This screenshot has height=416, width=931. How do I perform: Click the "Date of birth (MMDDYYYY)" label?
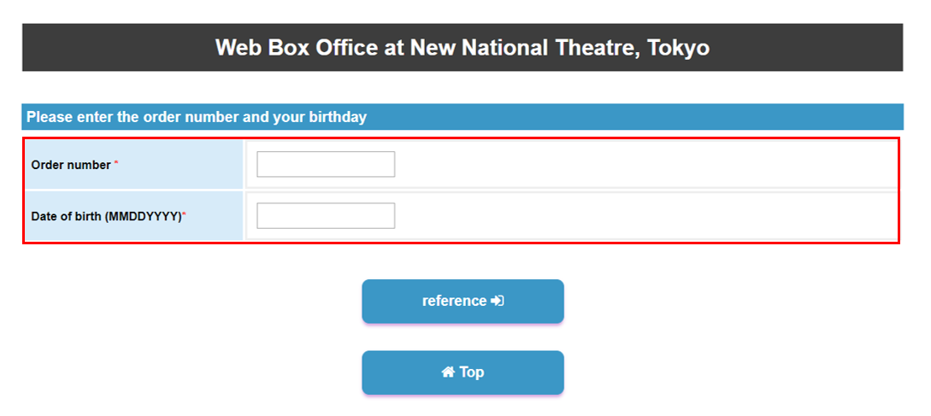[106, 217]
